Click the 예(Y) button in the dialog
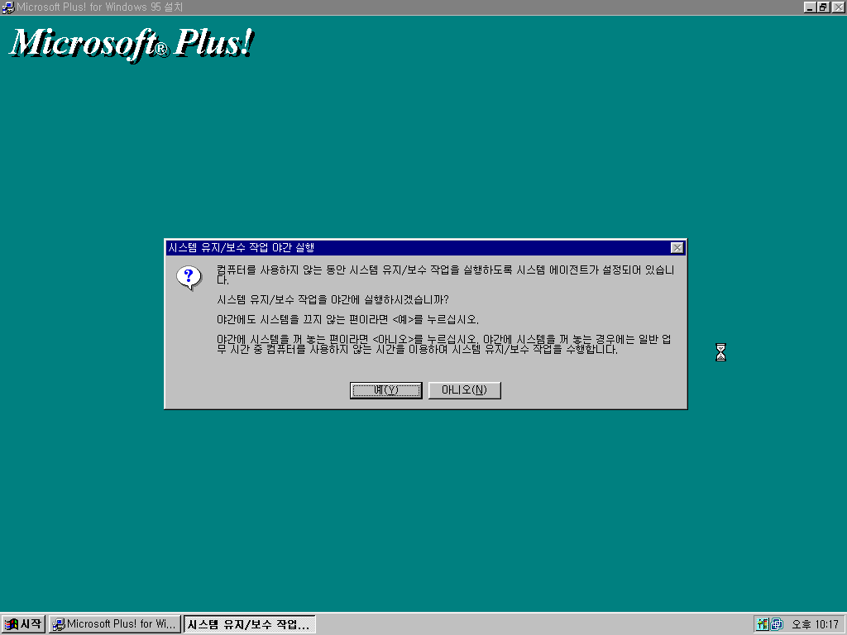 [385, 390]
